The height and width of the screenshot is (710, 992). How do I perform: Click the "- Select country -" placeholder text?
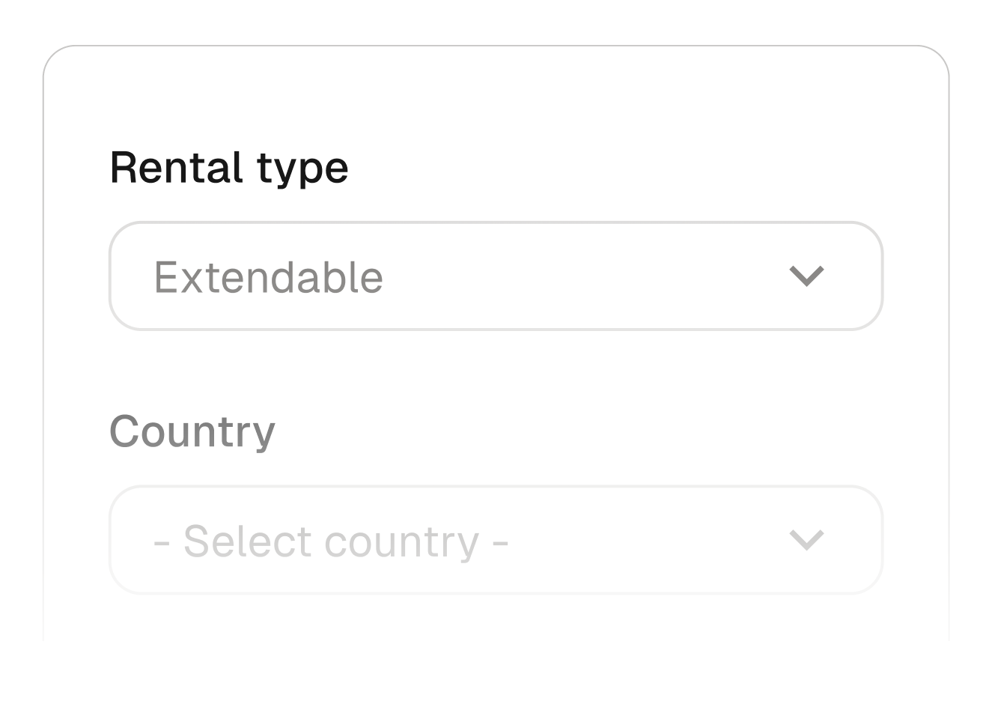pyautogui.click(x=331, y=541)
